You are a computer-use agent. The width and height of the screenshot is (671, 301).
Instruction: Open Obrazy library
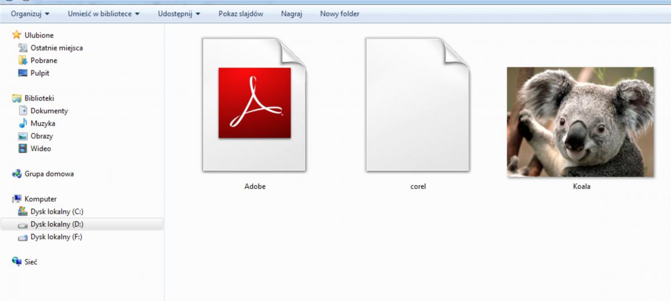tap(41, 136)
